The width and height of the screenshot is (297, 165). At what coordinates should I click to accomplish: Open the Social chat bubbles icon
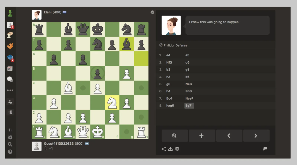pos(10,79)
